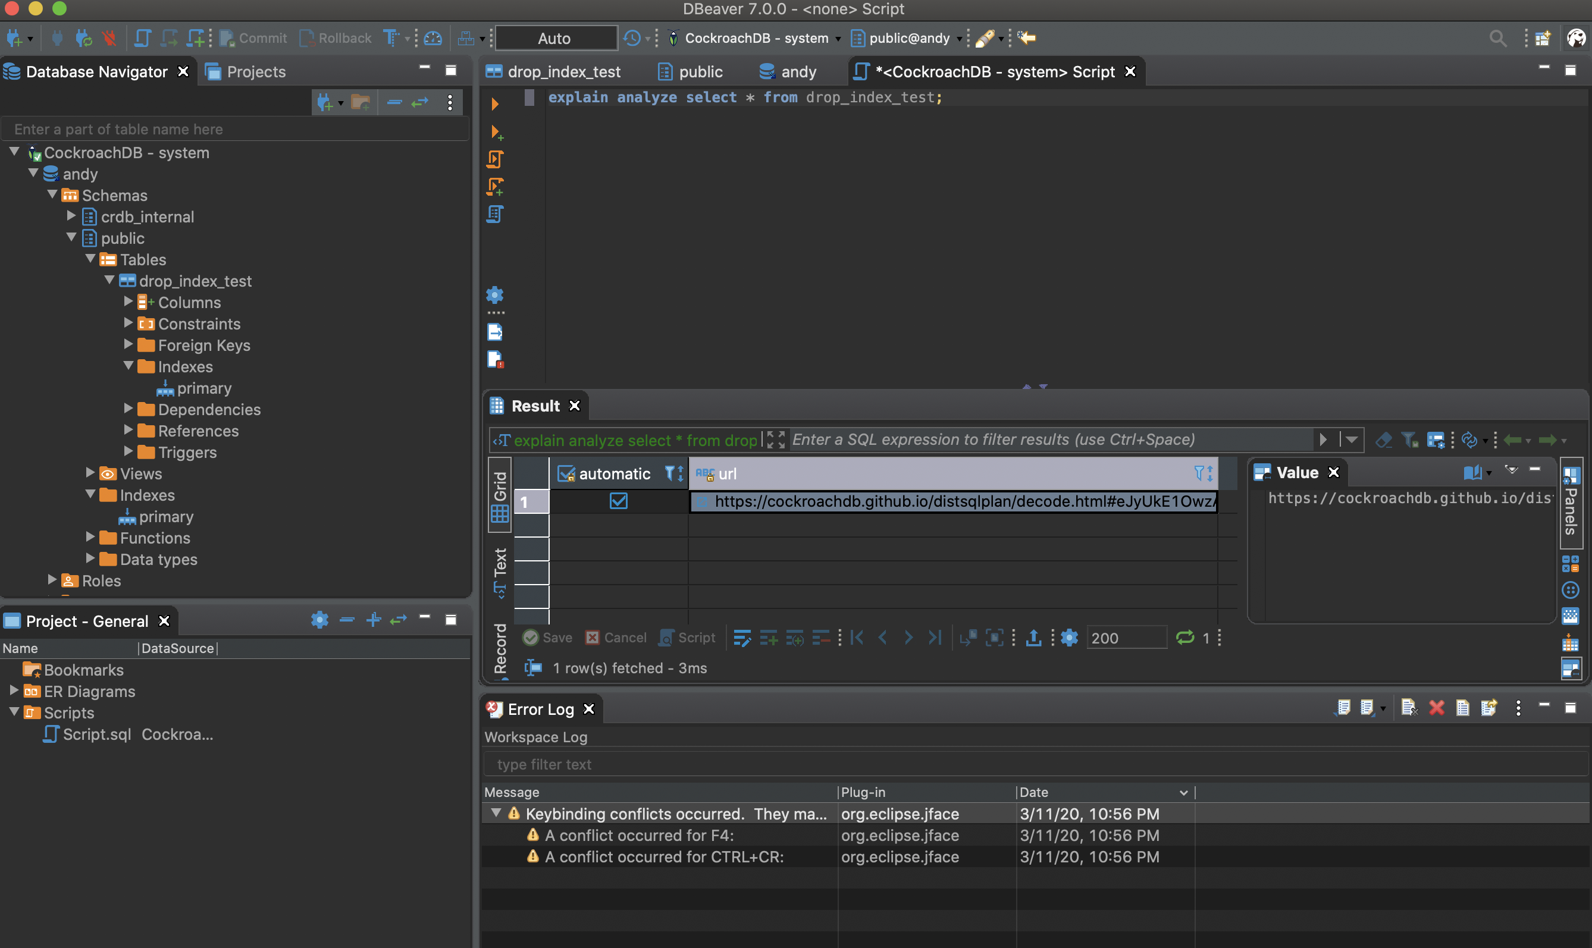Click the Execute SQL script icon
Image resolution: width=1592 pixels, height=948 pixels.
pos(495,158)
